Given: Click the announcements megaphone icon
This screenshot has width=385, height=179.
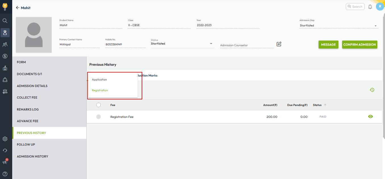Looking at the screenshot, I should click(5, 162).
